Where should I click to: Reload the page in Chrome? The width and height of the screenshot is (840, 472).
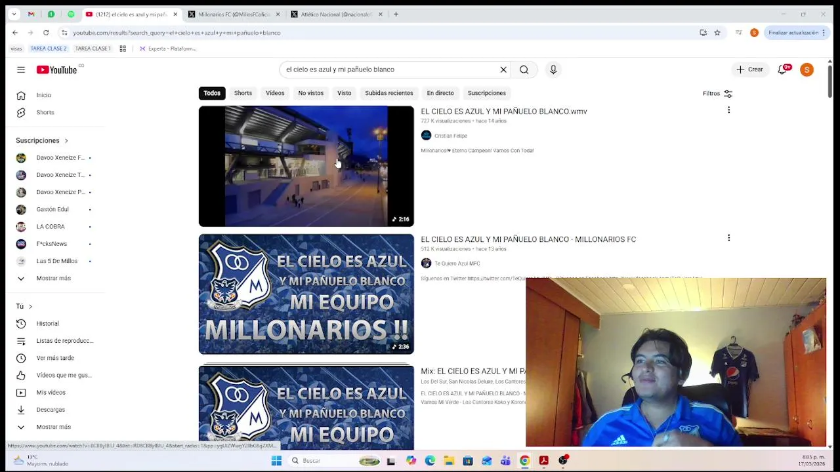[x=46, y=33]
